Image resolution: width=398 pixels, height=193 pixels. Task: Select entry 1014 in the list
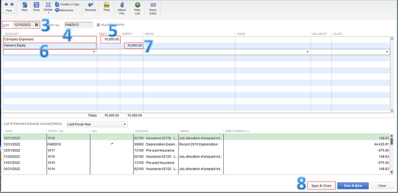(x=196, y=169)
